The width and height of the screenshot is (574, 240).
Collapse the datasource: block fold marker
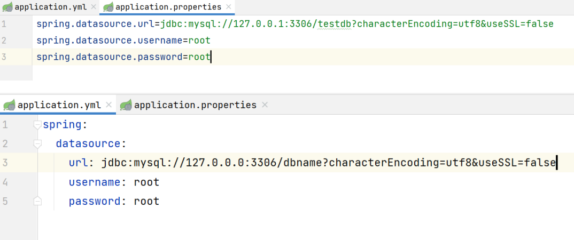pyautogui.click(x=37, y=144)
